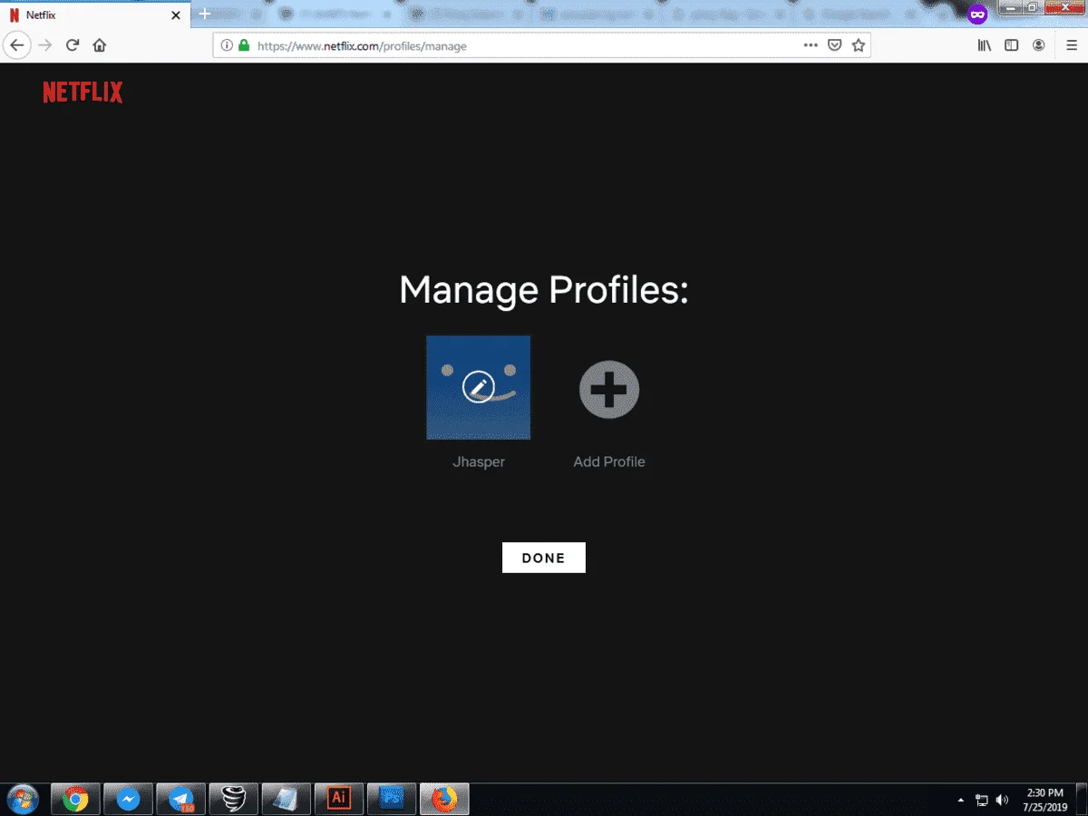Open Messenger from the taskbar
This screenshot has width=1088, height=816.
pos(128,799)
